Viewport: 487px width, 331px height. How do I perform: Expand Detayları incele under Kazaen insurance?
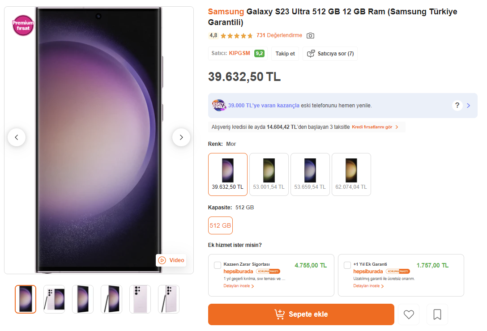coord(239,286)
